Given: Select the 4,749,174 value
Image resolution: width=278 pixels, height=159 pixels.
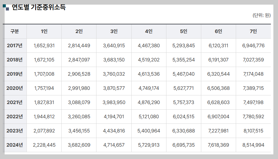Looking at the screenshot, I should [x=149, y=88].
